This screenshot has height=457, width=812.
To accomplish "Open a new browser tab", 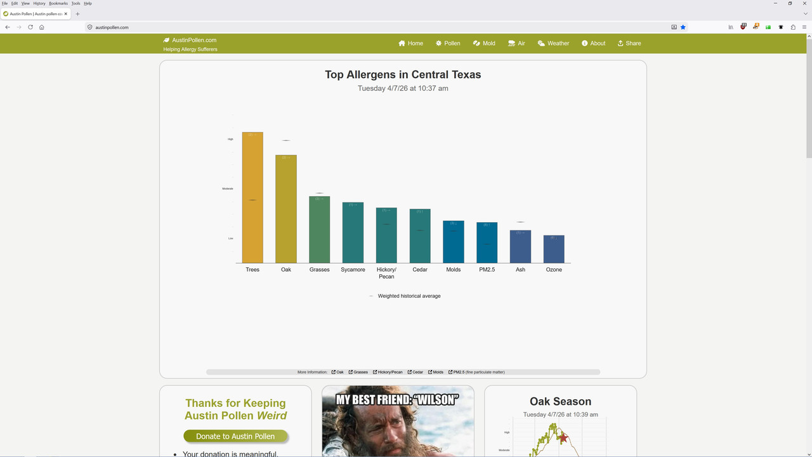I will click(77, 14).
